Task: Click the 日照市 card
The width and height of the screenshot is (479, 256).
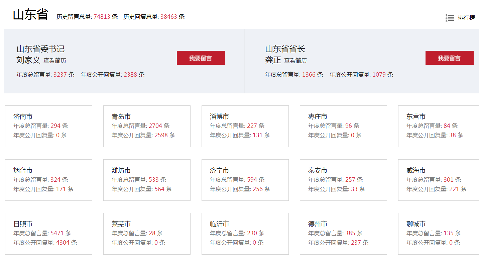Action: (x=48, y=234)
